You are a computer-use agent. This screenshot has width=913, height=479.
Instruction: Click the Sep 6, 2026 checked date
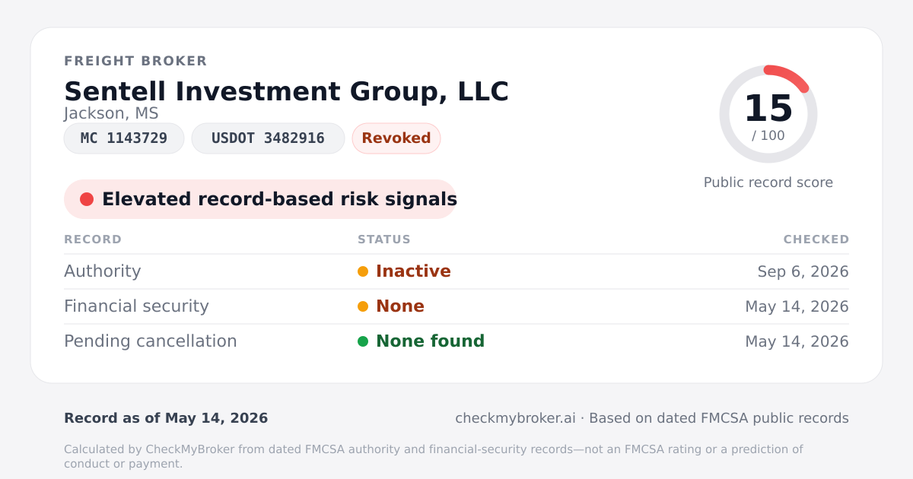(803, 271)
